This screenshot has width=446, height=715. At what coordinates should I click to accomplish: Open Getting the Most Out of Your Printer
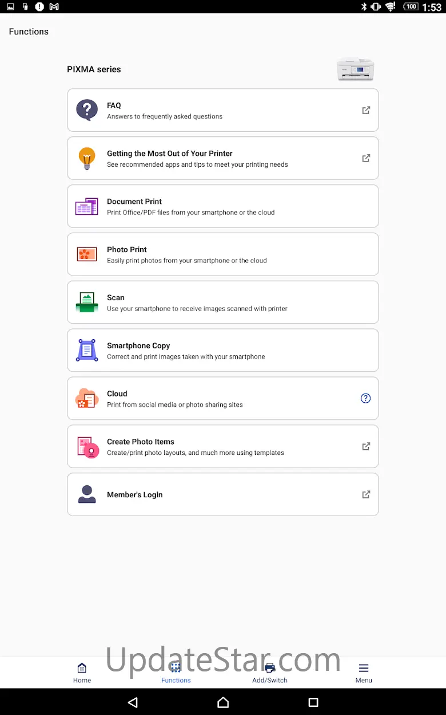(223, 158)
